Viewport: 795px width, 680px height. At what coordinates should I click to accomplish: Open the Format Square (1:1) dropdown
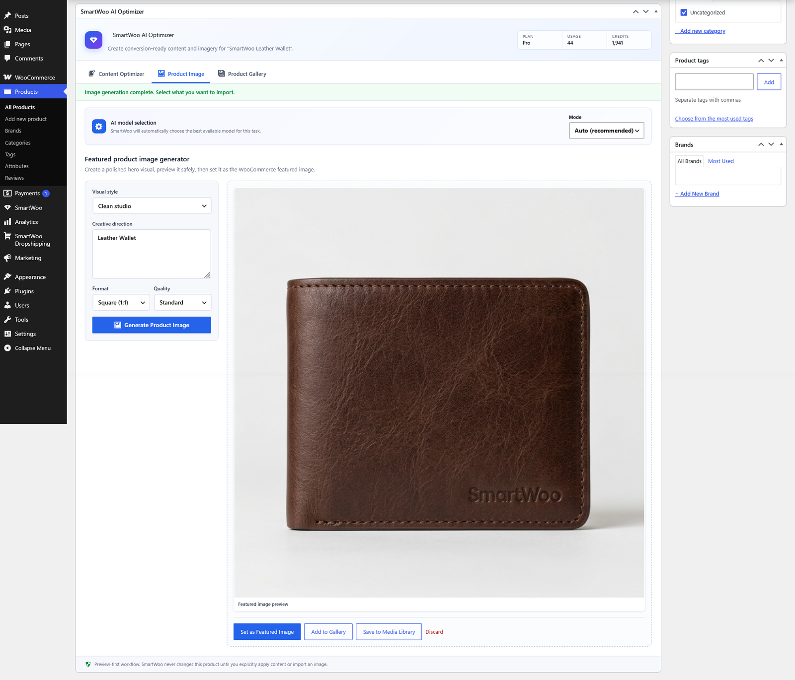pyautogui.click(x=121, y=303)
